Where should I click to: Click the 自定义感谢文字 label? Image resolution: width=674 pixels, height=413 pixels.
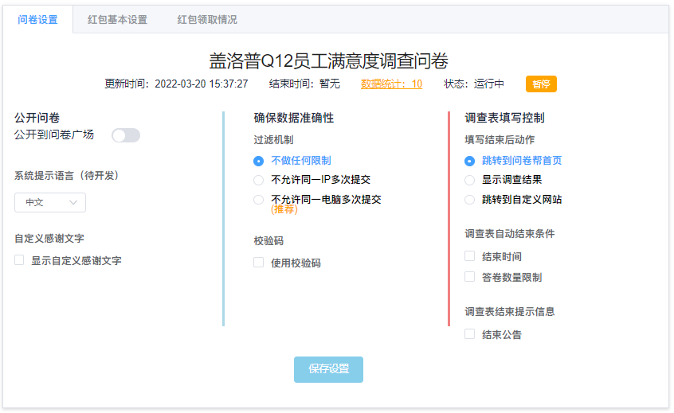click(x=49, y=238)
